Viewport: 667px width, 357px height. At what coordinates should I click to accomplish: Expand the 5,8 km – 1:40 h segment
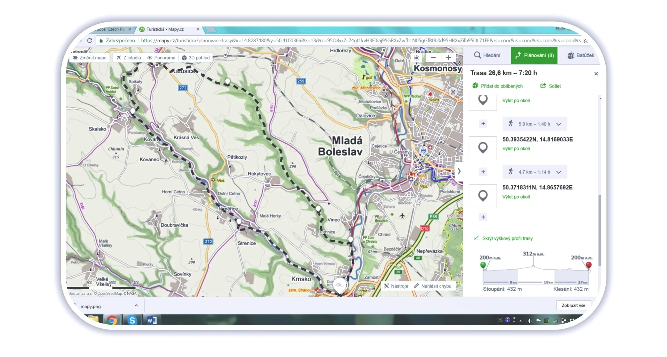(535, 124)
